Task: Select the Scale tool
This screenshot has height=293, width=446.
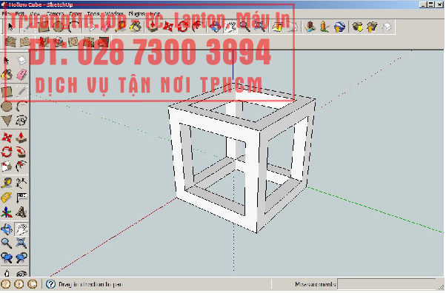Action: pos(7,166)
